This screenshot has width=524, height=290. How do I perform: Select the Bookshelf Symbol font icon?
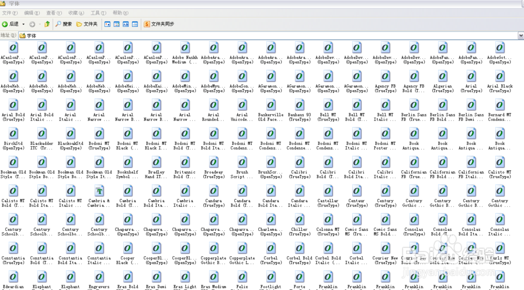point(128,163)
